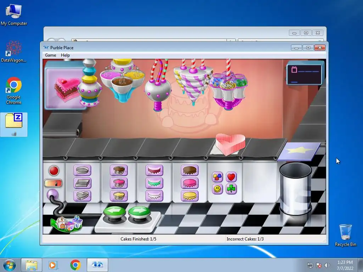Select the round cake pan button
The image size is (363, 272).
(82, 170)
